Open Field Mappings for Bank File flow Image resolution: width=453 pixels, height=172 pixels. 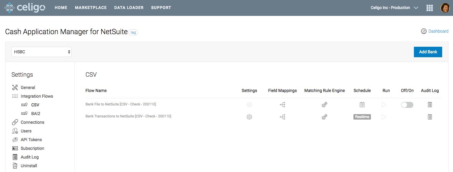click(282, 105)
